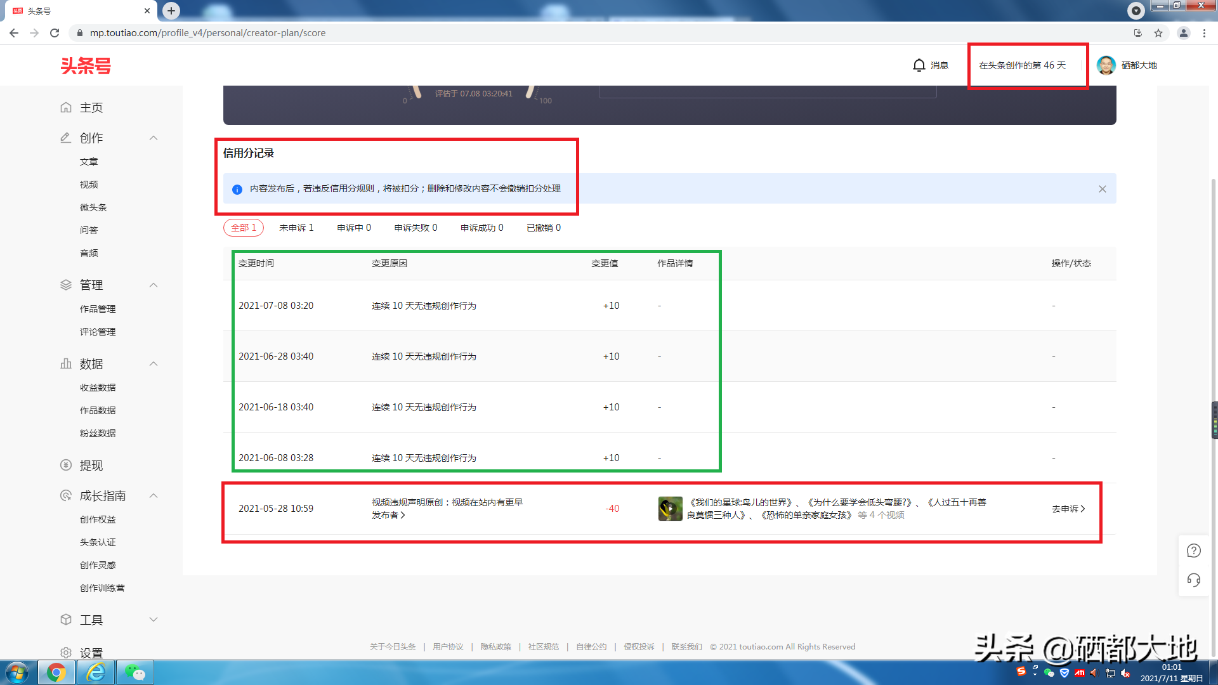
Task: Open 创作权益 in the sidebar
Action: point(98,519)
